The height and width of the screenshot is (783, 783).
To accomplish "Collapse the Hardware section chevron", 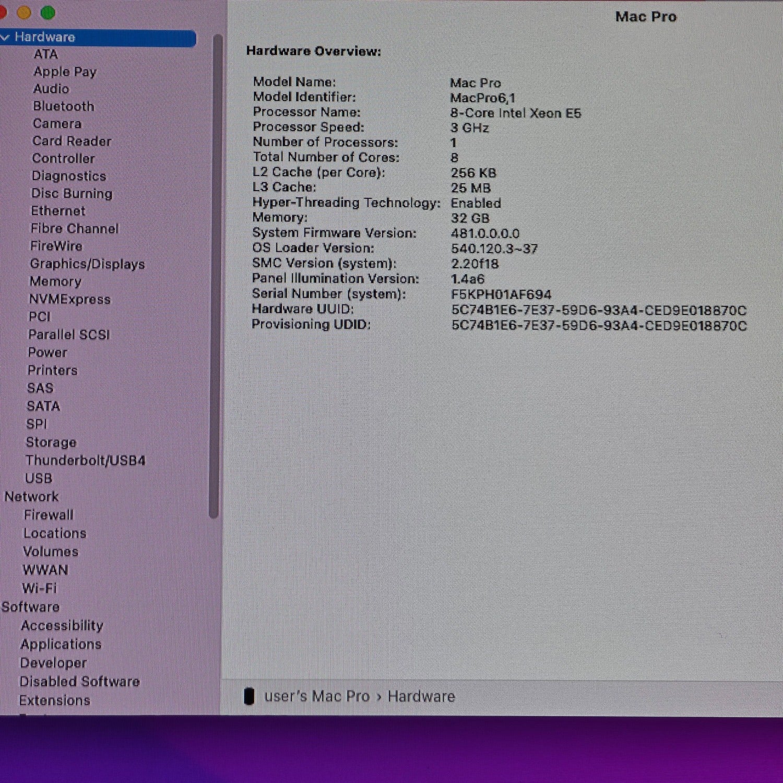I will click(x=5, y=37).
